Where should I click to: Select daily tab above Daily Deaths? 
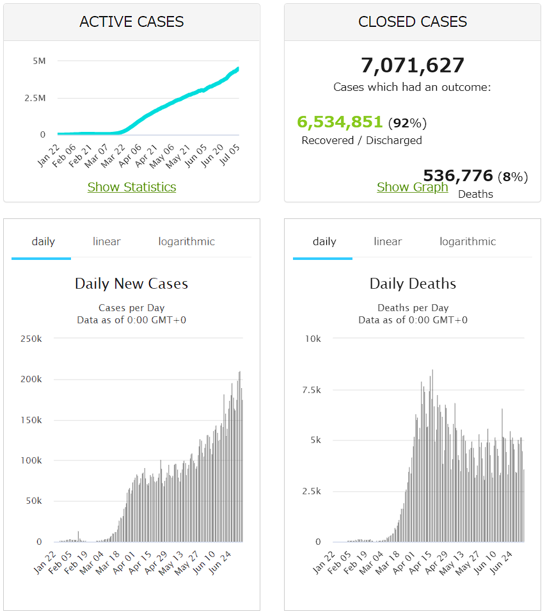(324, 241)
